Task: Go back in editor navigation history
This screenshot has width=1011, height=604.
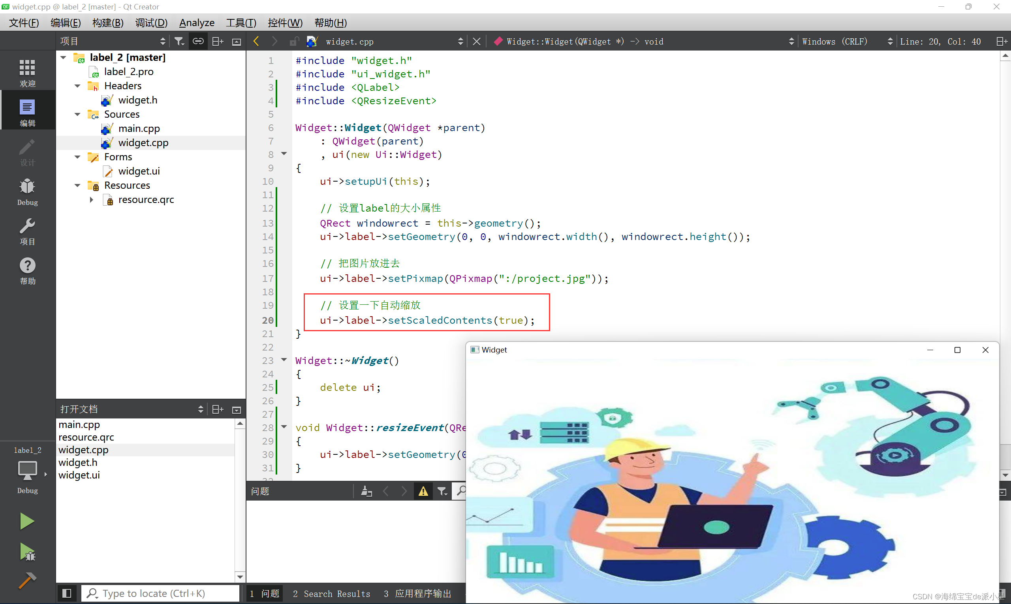Action: click(256, 41)
